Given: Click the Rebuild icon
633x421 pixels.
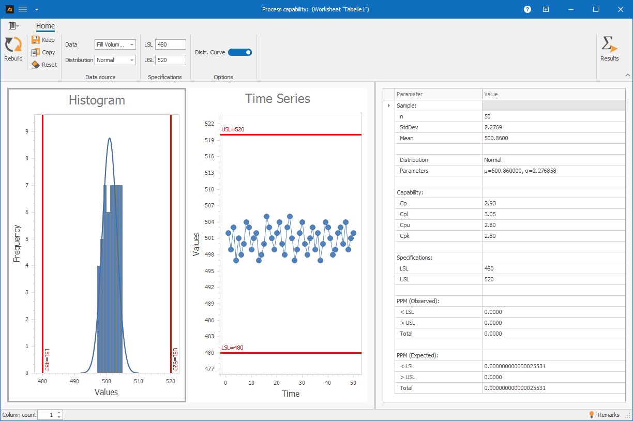Looking at the screenshot, I should [x=13, y=45].
